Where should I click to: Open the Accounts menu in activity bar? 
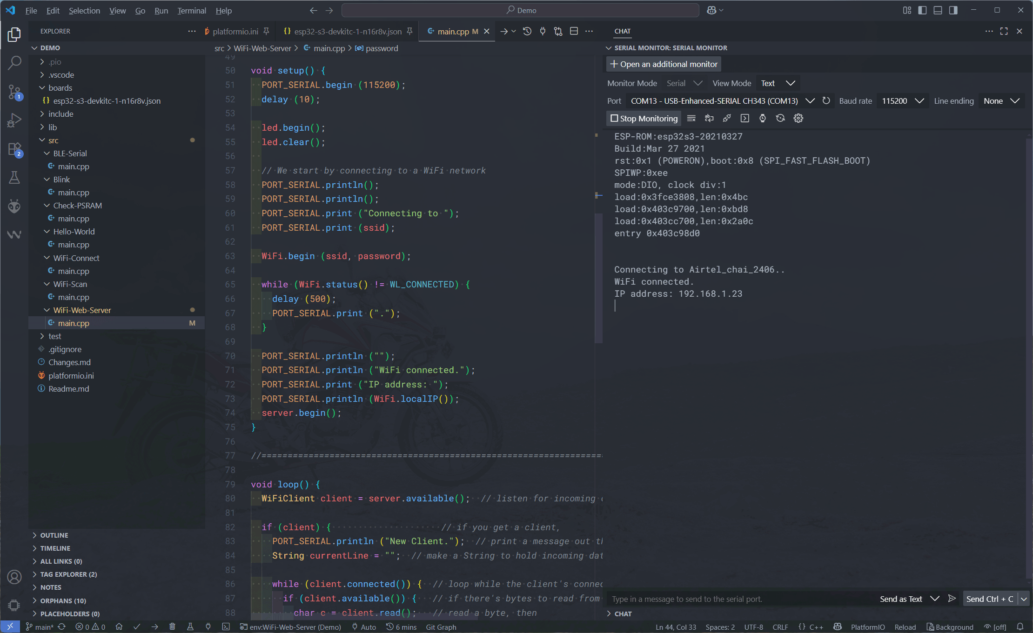click(x=14, y=577)
